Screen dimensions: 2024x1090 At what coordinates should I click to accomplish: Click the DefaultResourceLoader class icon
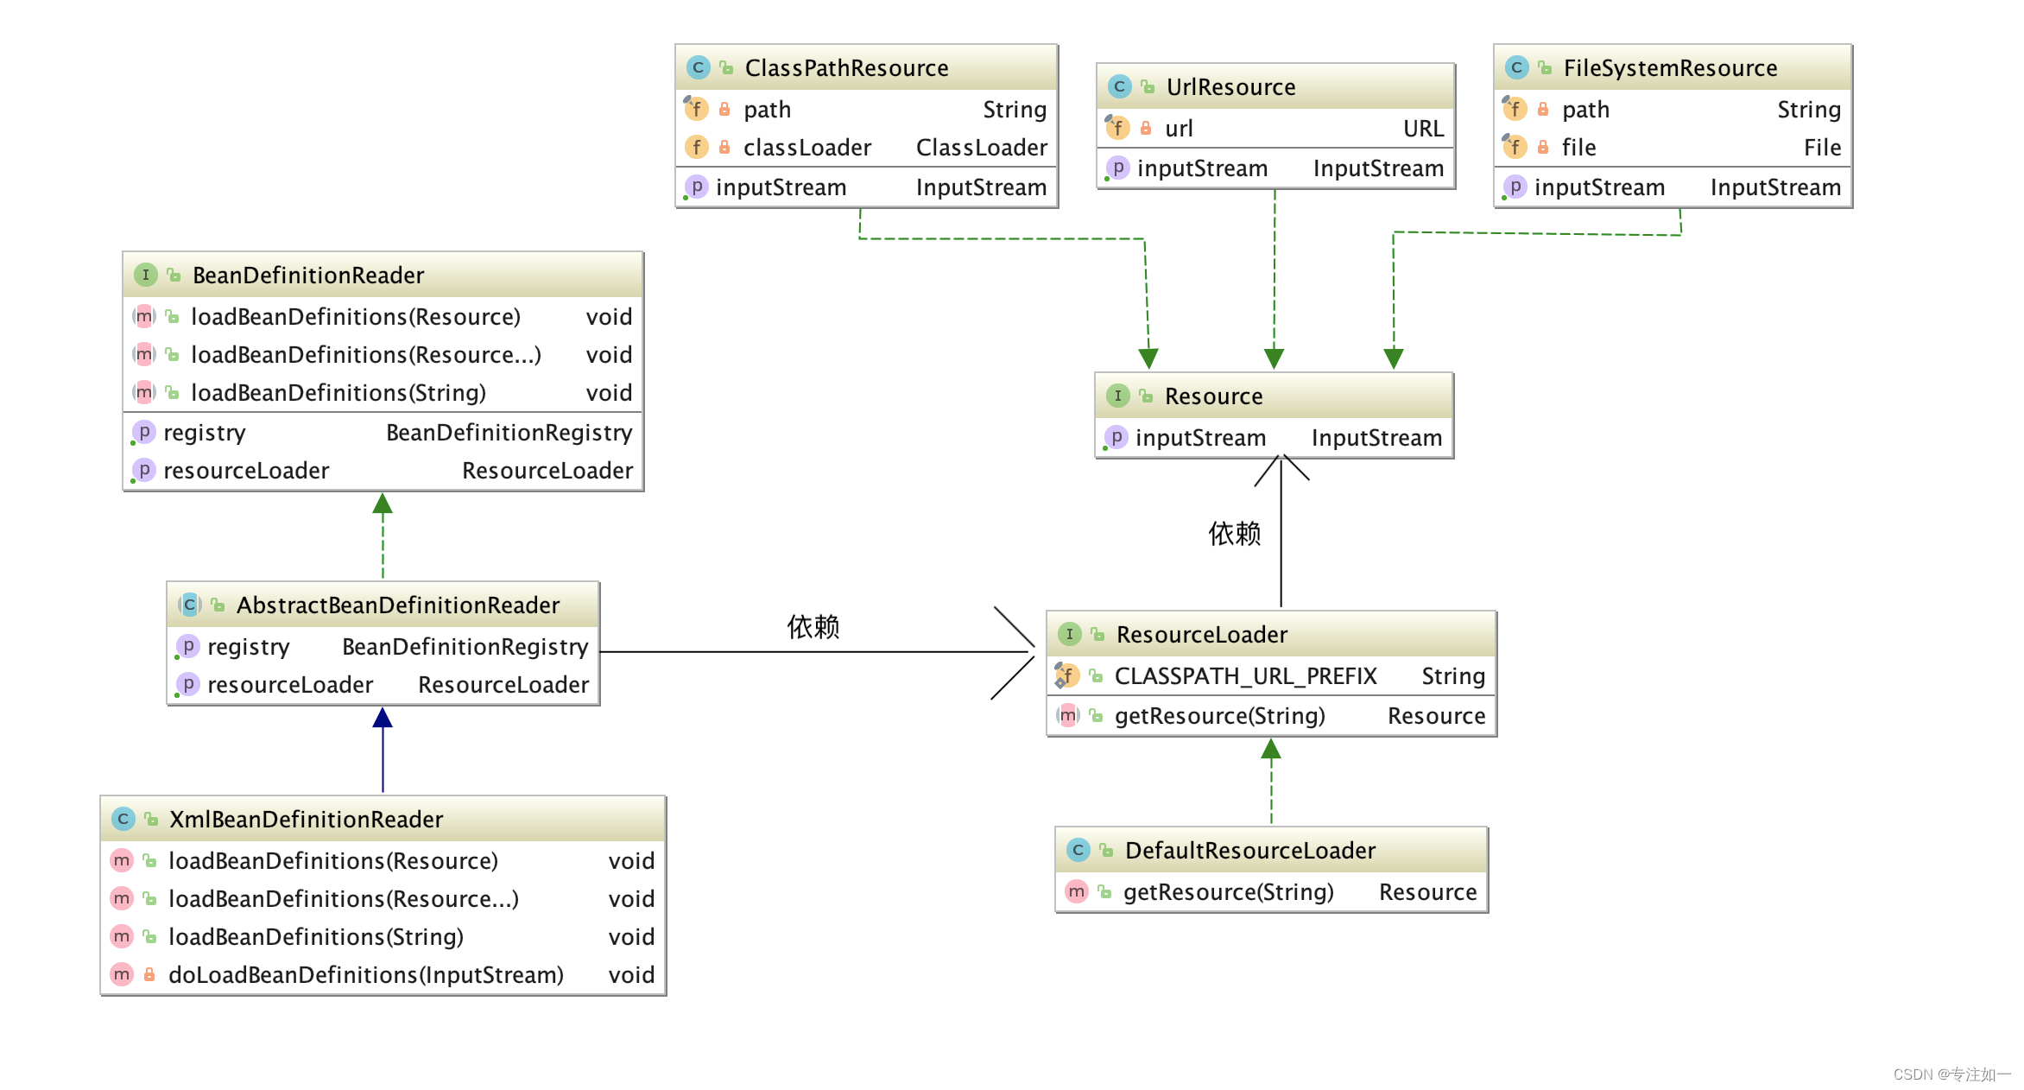[1078, 850]
